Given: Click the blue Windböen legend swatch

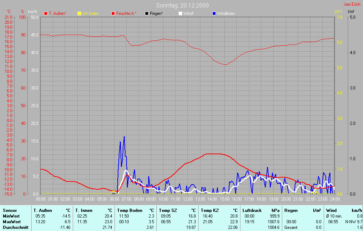Looking at the screenshot, I should 214,13.
